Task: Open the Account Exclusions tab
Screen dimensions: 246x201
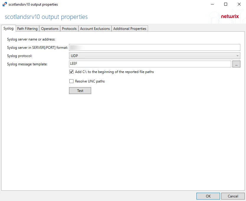Action: [x=95, y=29]
